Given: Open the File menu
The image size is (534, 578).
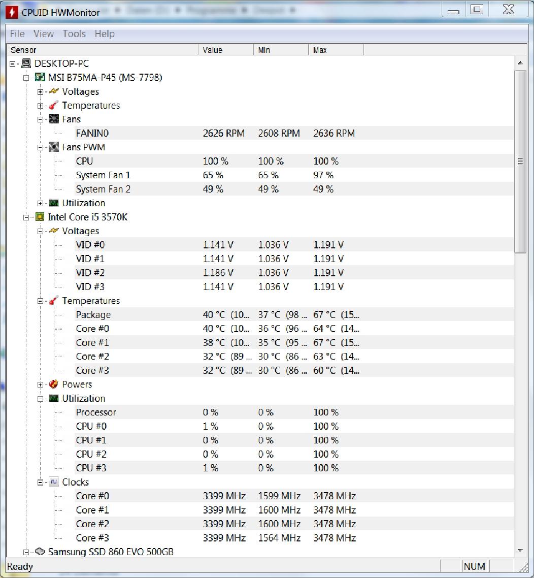Looking at the screenshot, I should 17,34.
